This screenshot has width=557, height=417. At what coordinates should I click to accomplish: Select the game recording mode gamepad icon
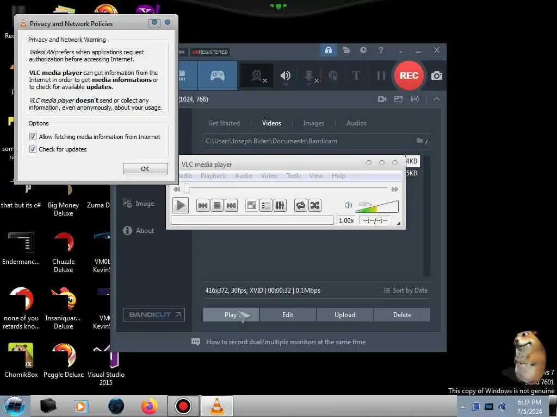pyautogui.click(x=218, y=75)
